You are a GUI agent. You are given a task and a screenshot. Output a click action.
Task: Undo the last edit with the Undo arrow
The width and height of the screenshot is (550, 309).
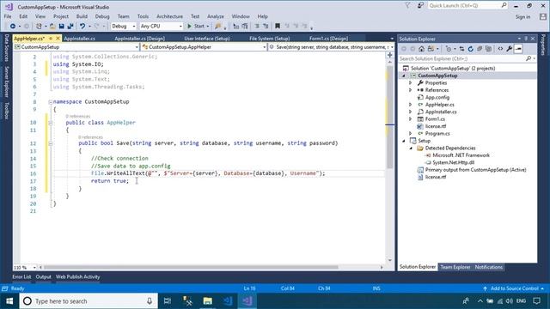(82, 27)
